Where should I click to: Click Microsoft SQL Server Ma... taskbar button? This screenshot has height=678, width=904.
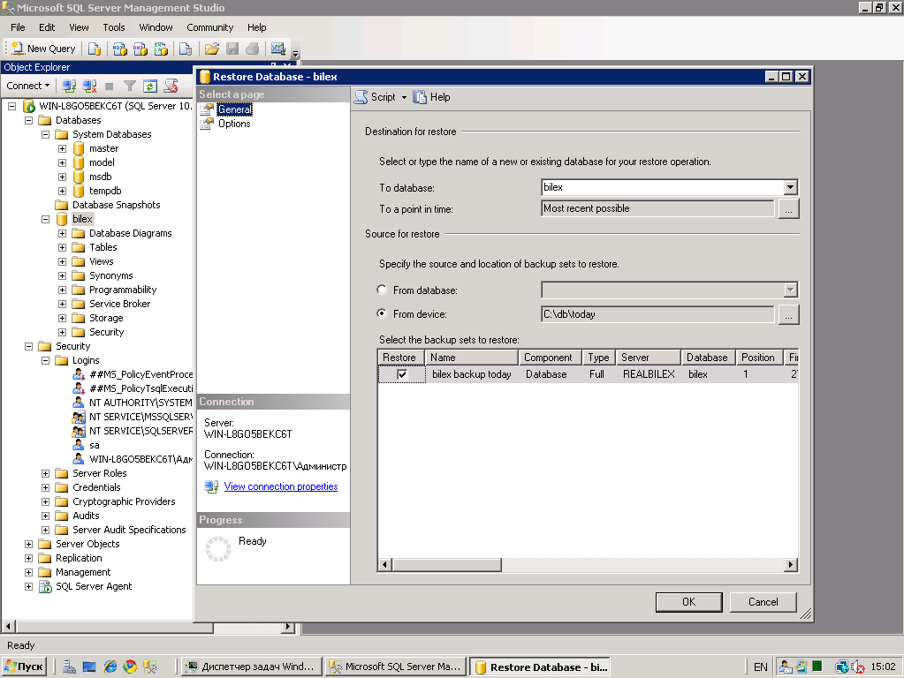[396, 667]
